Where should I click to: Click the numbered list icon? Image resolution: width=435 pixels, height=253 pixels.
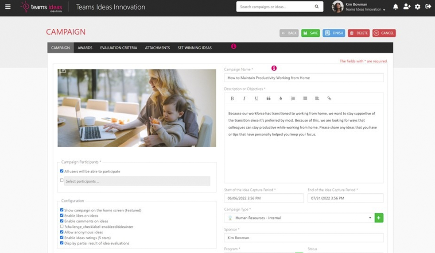coord(293,98)
